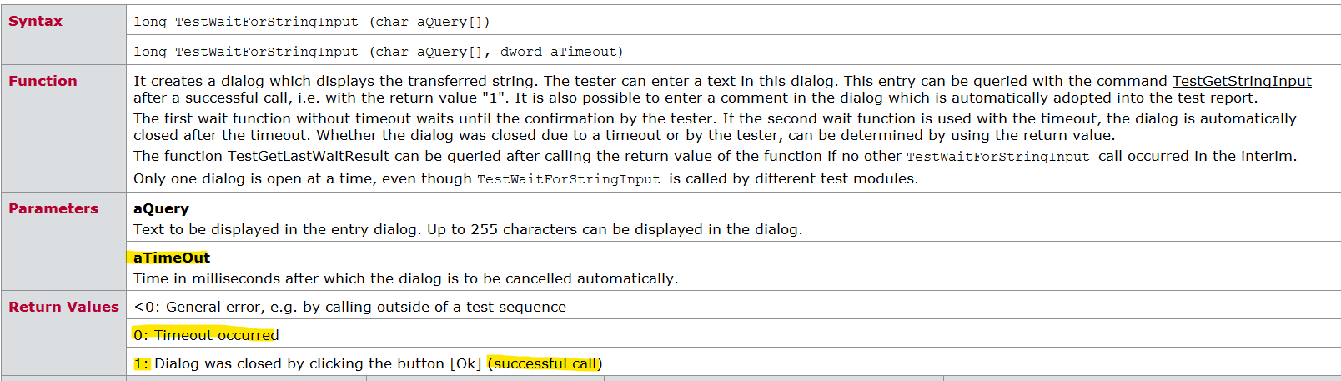Click the Syntax row heading
Image resolution: width=1341 pixels, height=381 pixels.
coord(35,21)
